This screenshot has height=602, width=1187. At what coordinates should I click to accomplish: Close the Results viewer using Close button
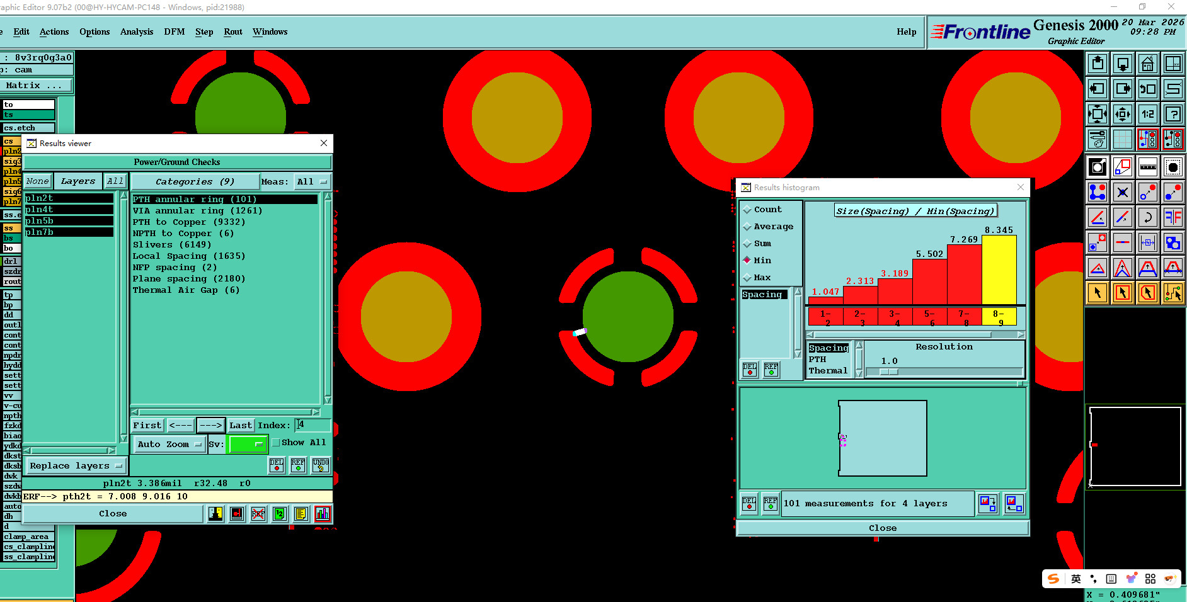(113, 514)
